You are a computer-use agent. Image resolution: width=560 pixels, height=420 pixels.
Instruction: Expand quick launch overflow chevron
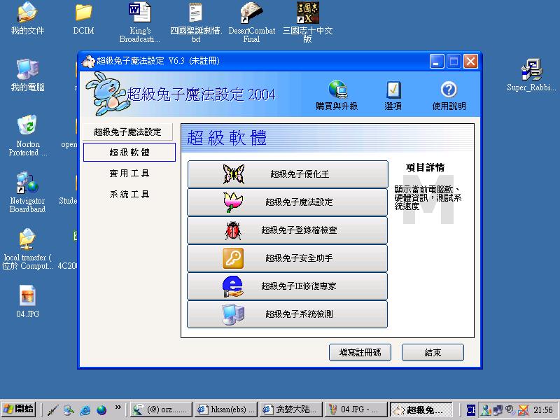(x=118, y=407)
